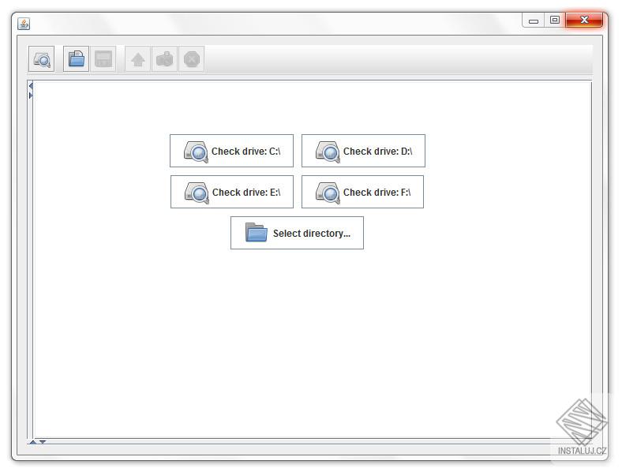Click the stop scan toolbar icon
Screen dimensions: 622x472
tap(192, 59)
